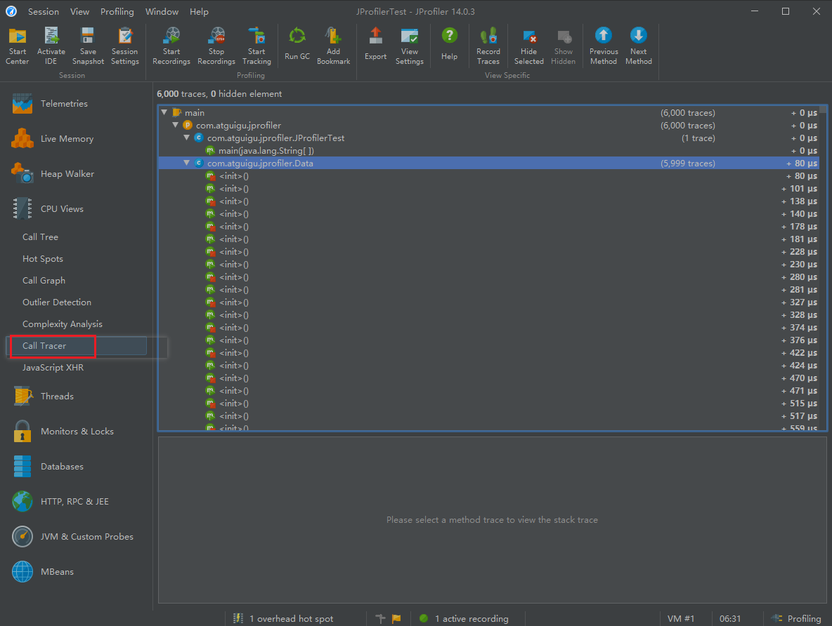
Task: Click the pin icon in status bar
Action: pyautogui.click(x=380, y=618)
